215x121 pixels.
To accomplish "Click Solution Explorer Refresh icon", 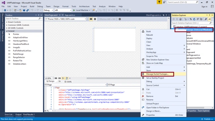I will [x=194, y=19].
